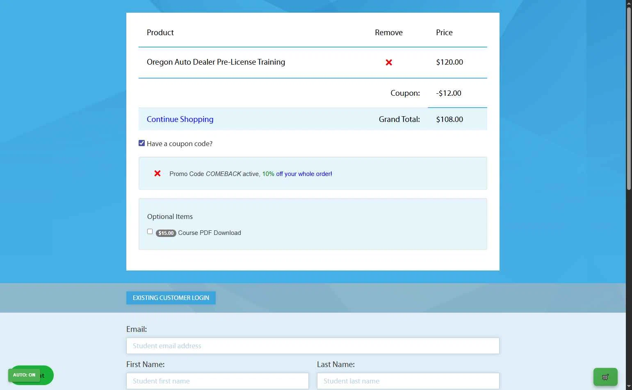Toggle the AUTO: ON badge

coord(24,375)
